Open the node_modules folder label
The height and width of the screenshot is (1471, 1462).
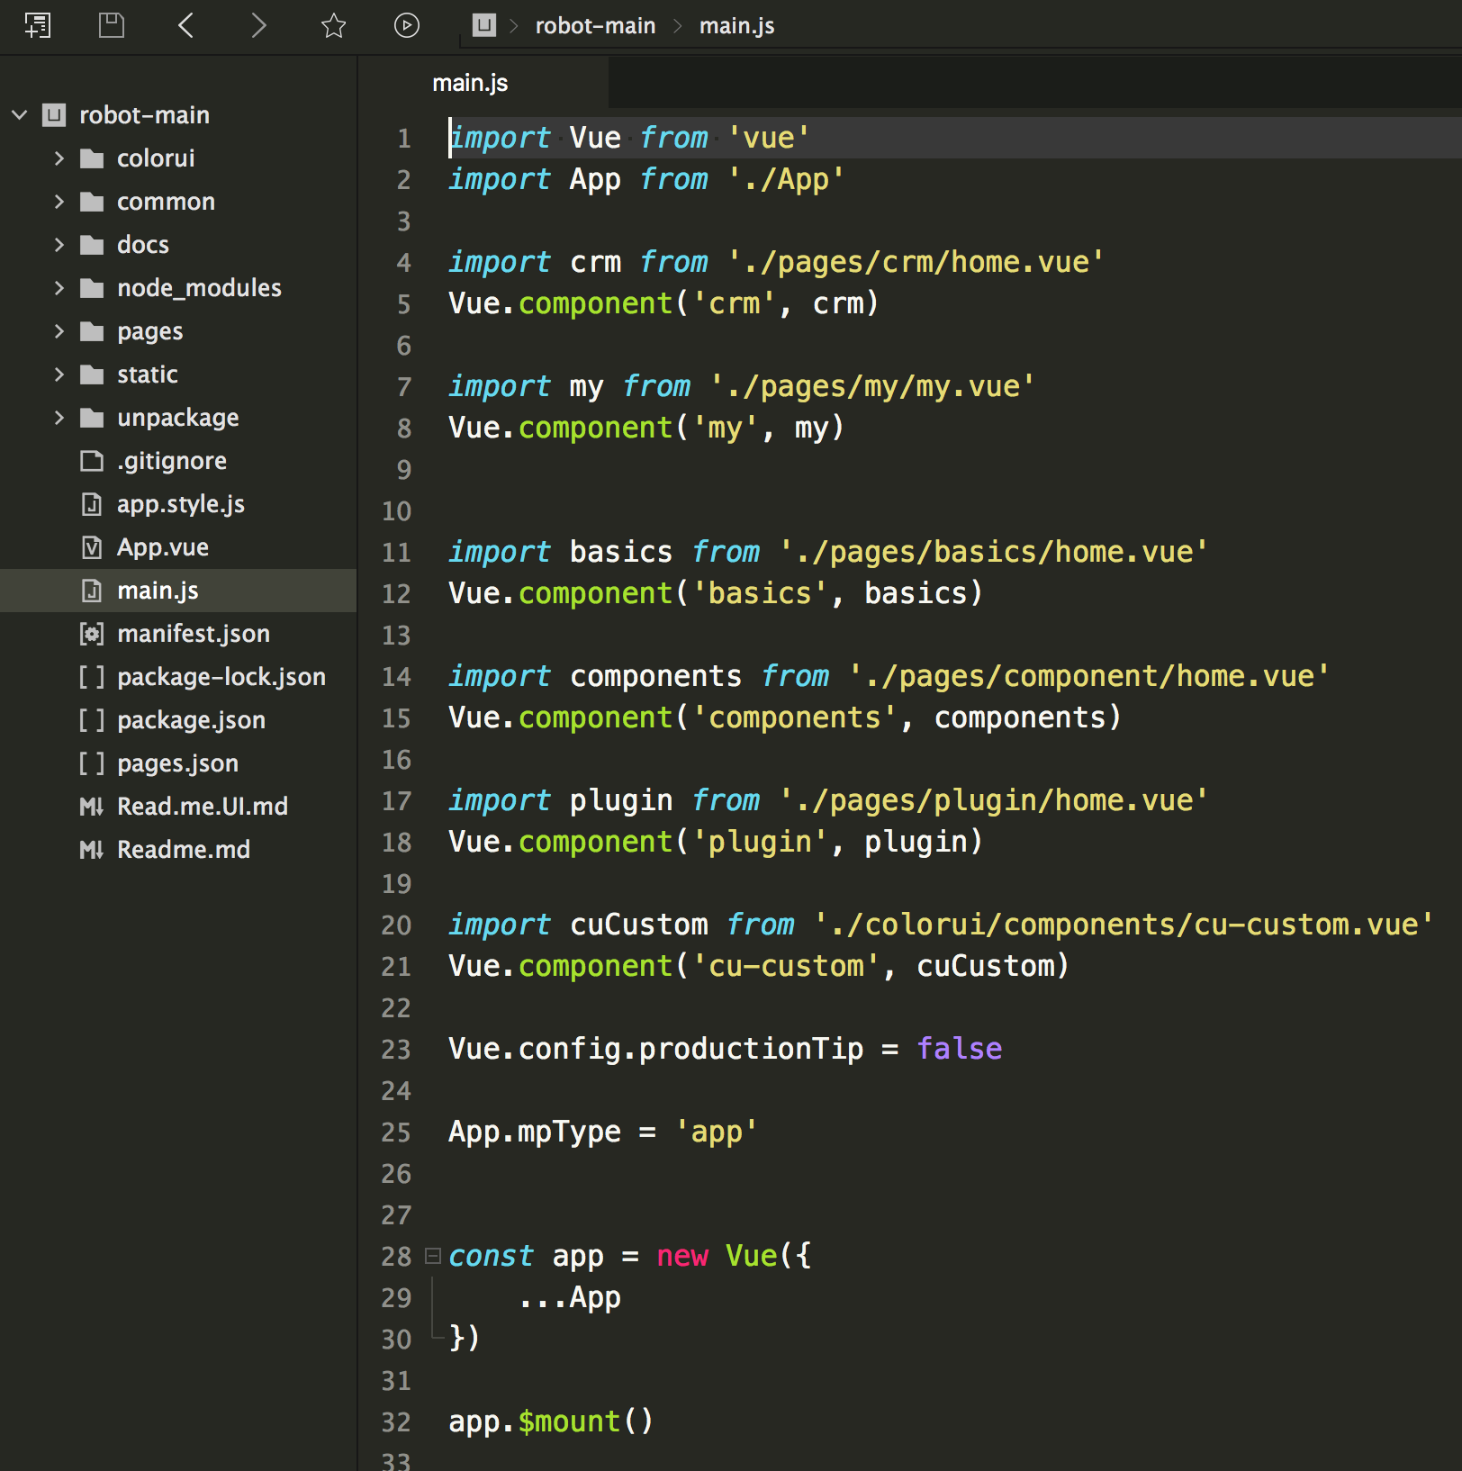199,288
